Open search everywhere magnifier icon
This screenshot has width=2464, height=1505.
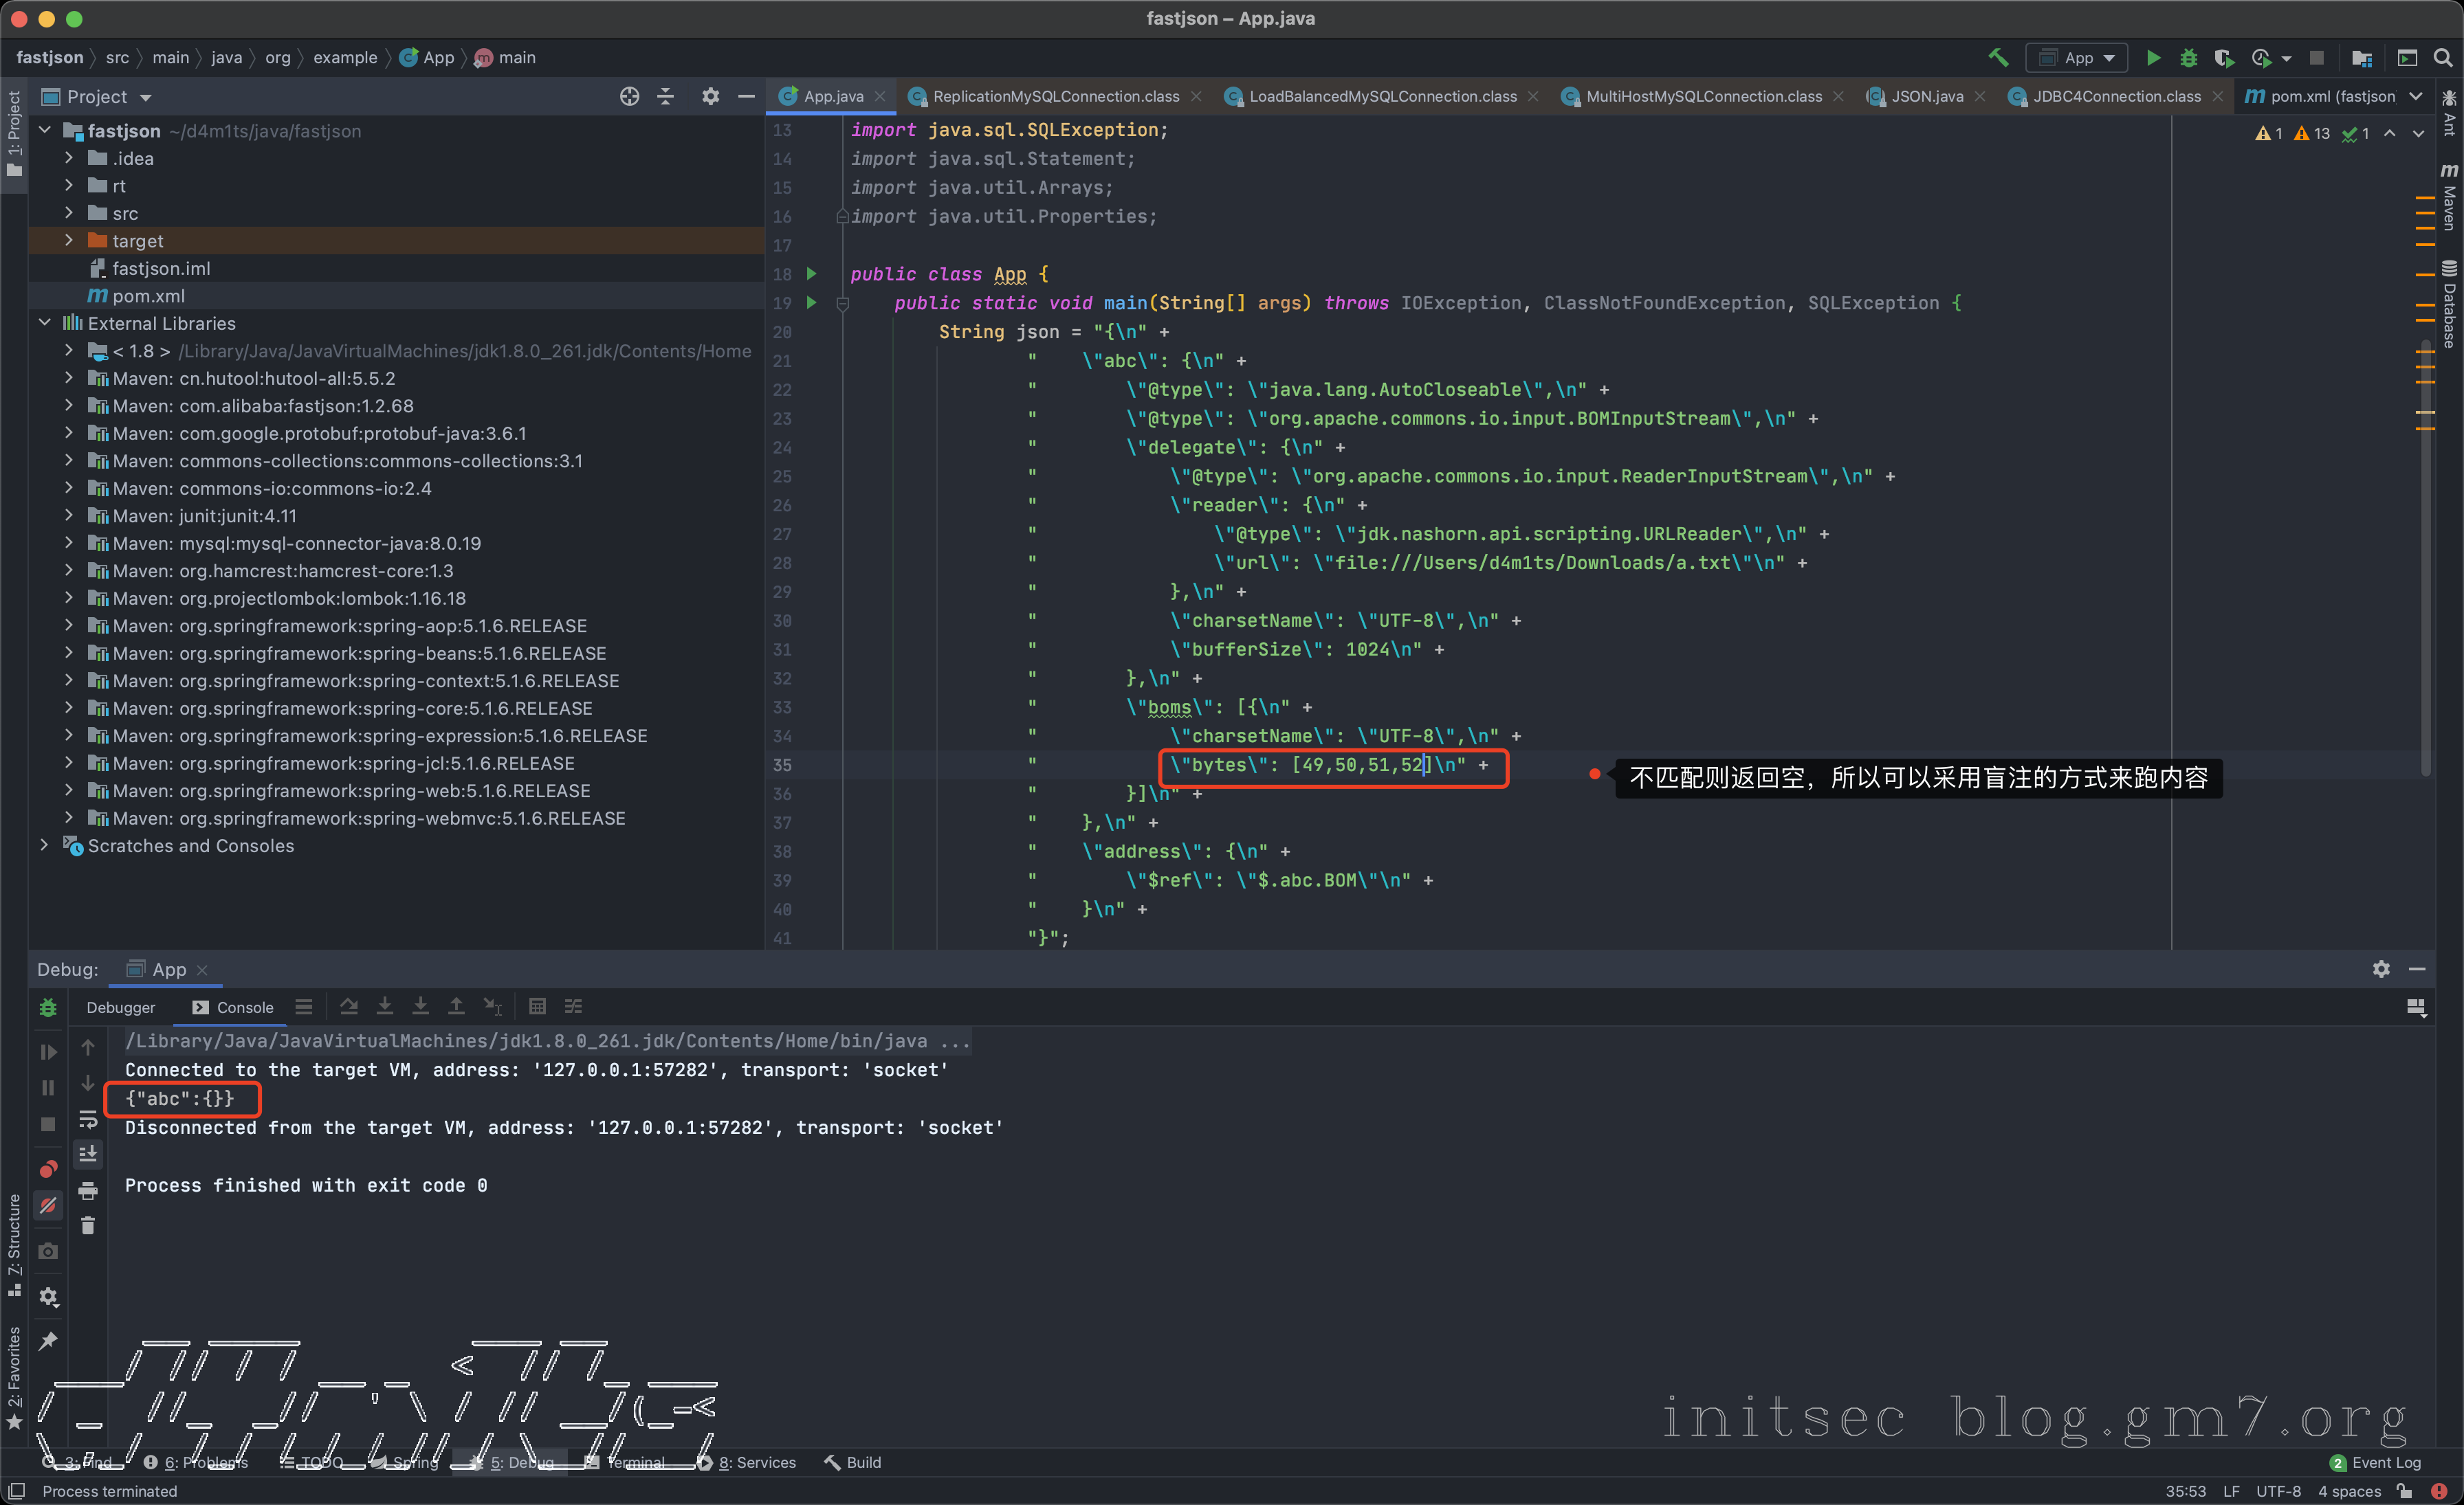click(x=2443, y=58)
